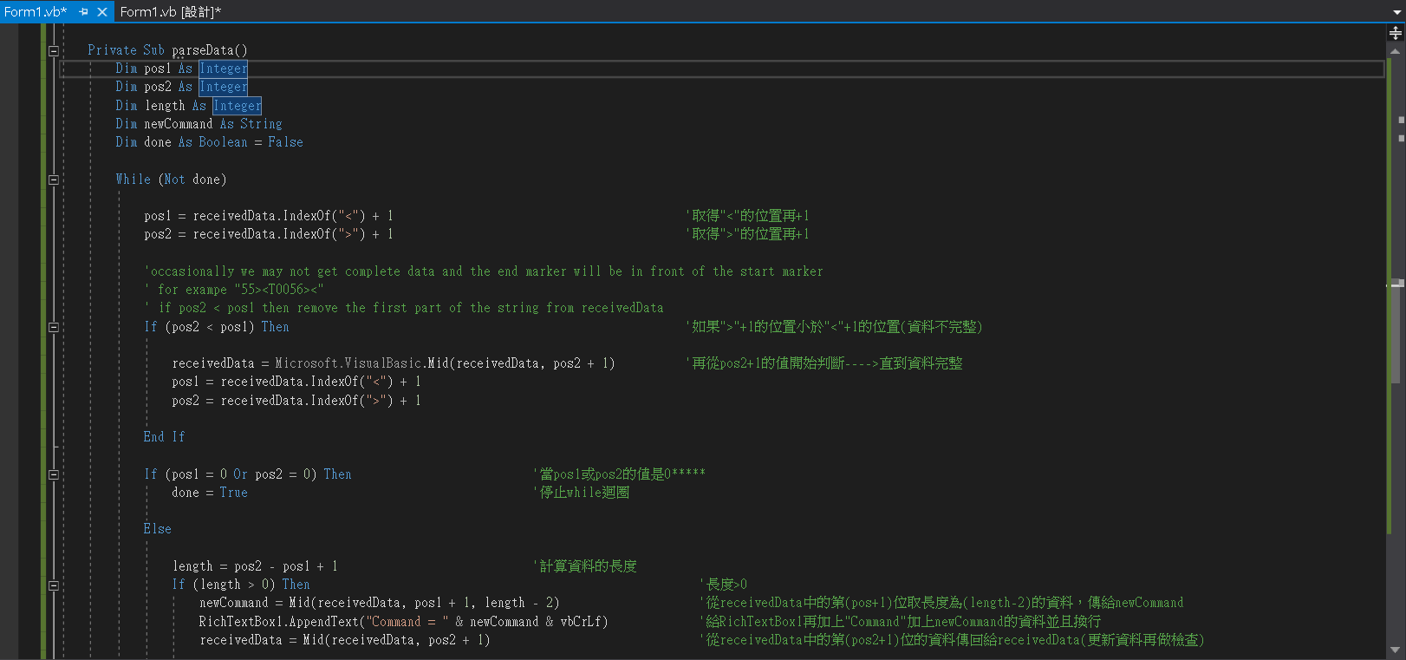Click False in the Dim done line
Viewport: 1406px width, 660px height.
(x=286, y=142)
